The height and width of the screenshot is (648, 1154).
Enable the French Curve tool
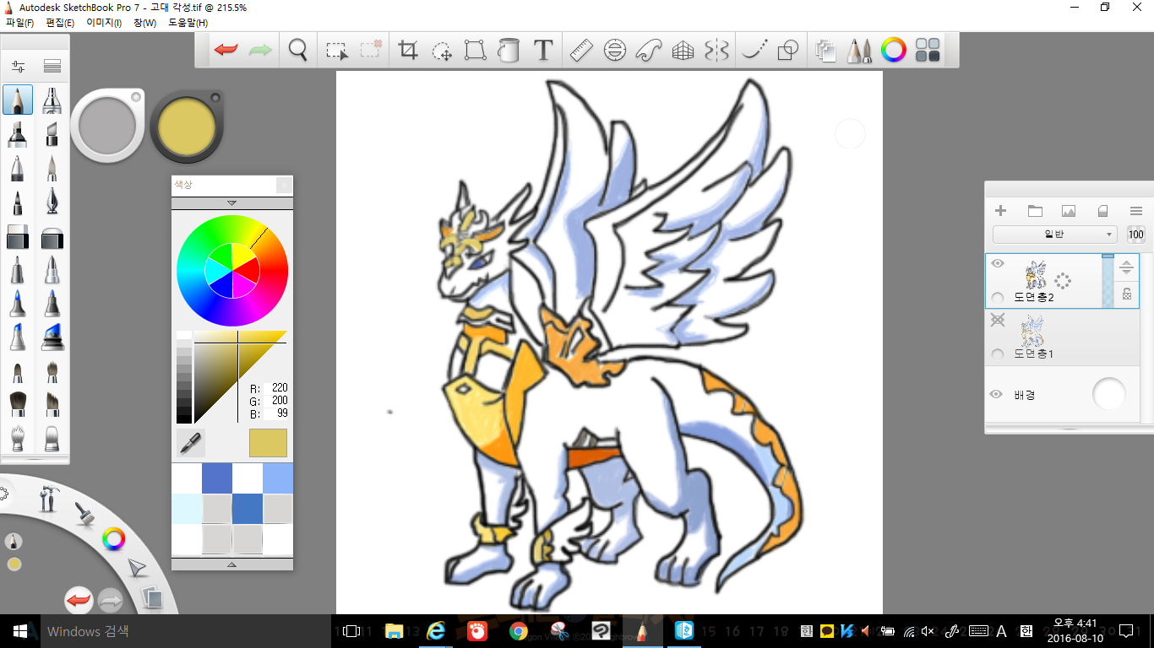pos(649,51)
